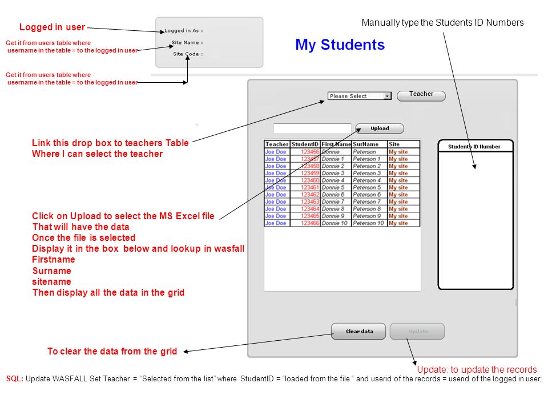
Task: Click the Students ID Number header
Action: click(x=474, y=147)
